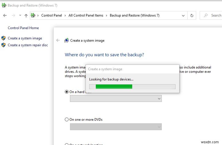This screenshot has width=222, height=145.
Task: Focus the Search box field
Action: [x=211, y=15]
